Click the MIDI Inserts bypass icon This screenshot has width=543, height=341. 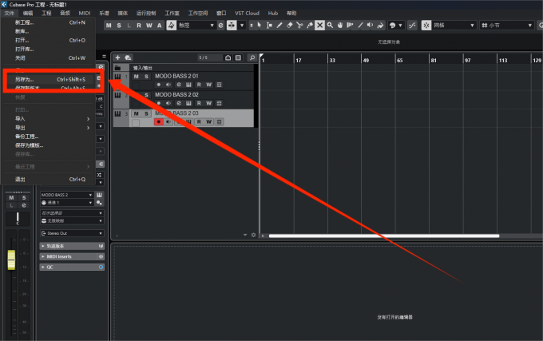(x=101, y=256)
